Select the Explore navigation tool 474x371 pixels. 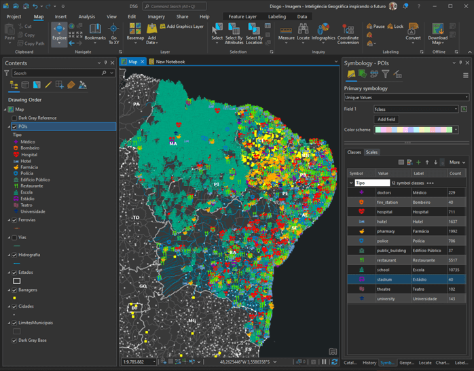pos(59,33)
